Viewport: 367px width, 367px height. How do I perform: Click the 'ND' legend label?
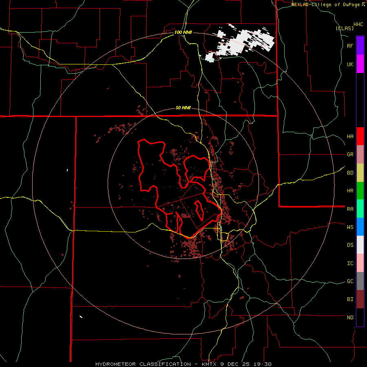point(350,318)
